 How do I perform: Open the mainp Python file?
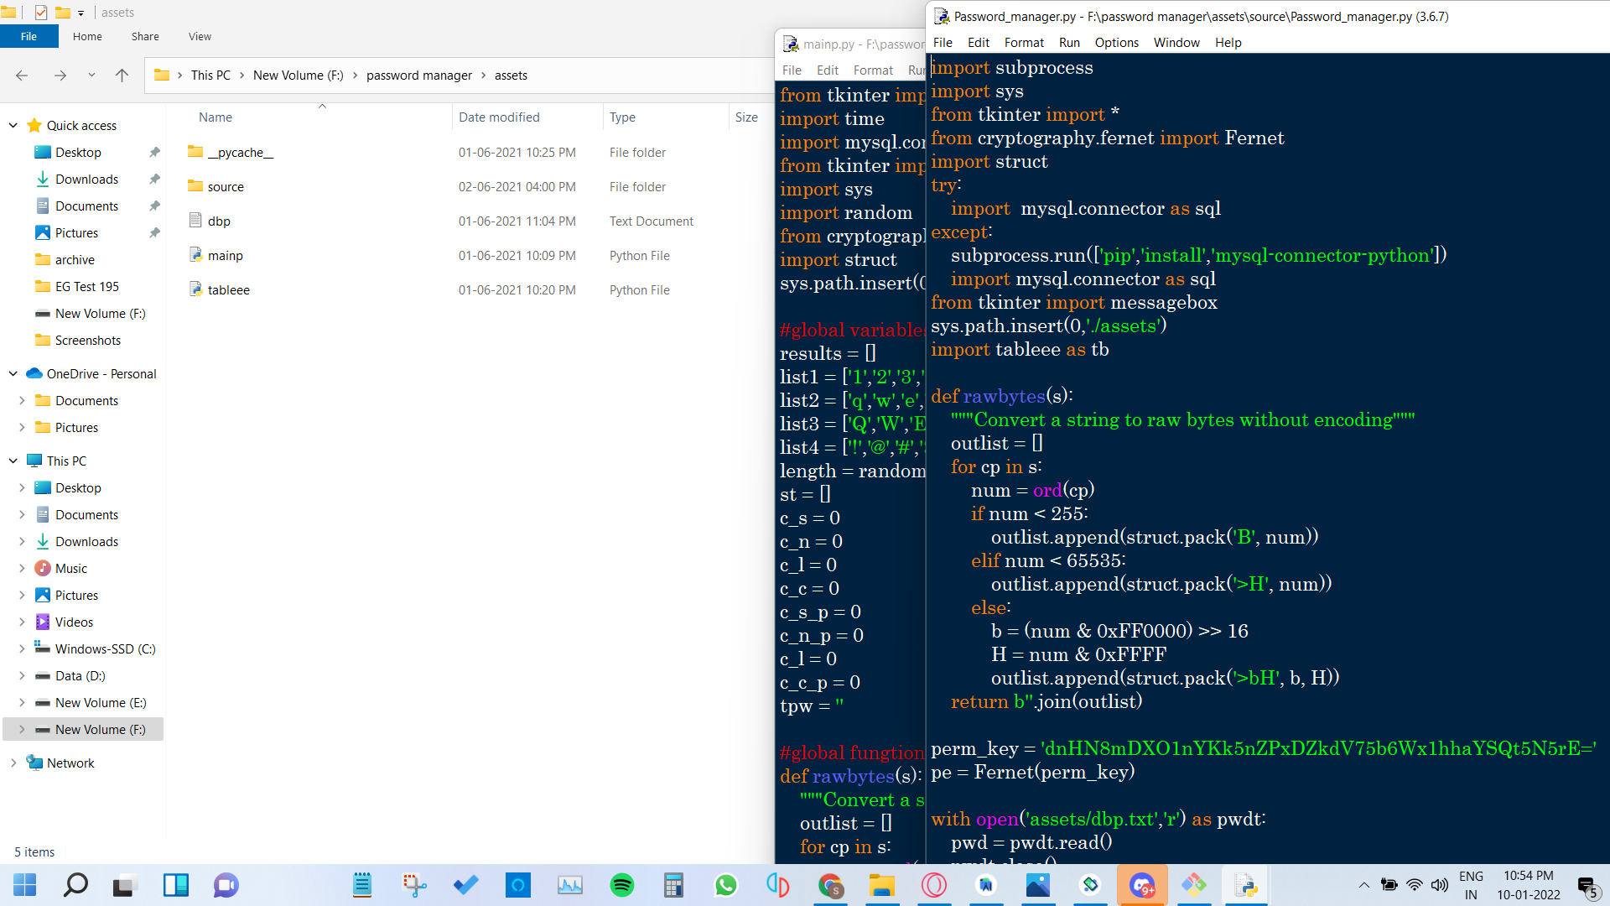(225, 256)
